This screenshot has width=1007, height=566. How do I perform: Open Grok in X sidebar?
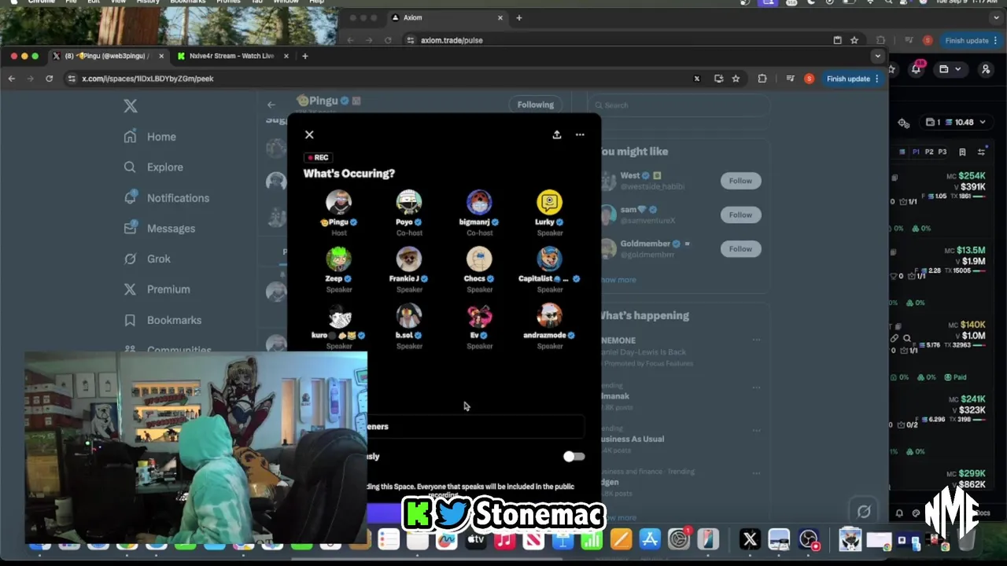[x=147, y=259]
